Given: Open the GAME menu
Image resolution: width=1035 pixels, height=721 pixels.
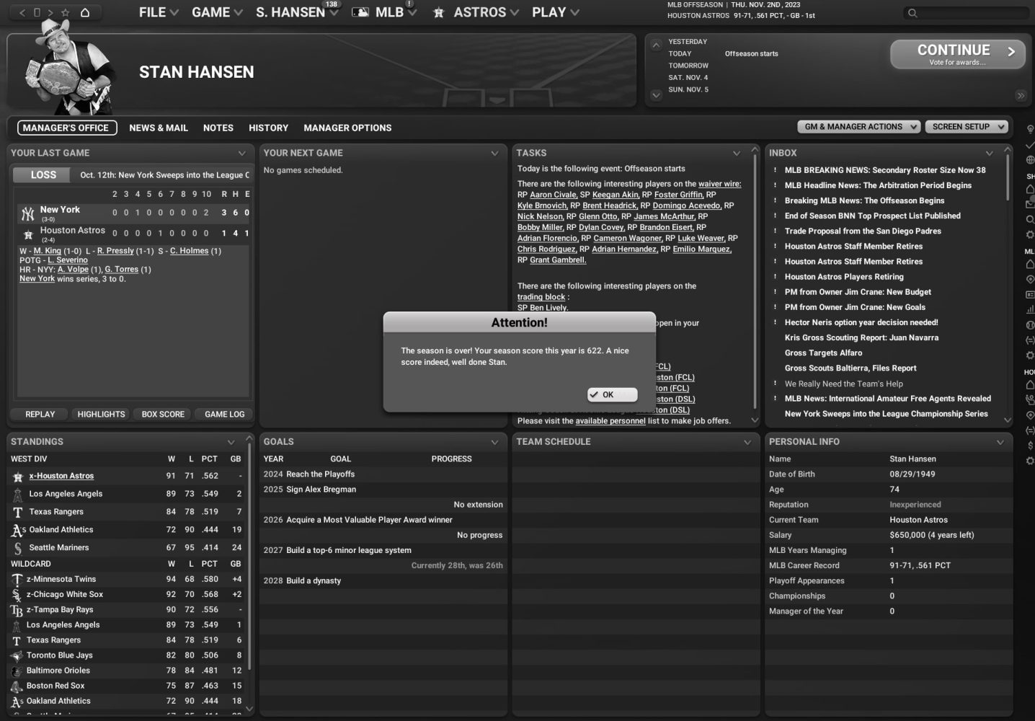Looking at the screenshot, I should point(217,12).
